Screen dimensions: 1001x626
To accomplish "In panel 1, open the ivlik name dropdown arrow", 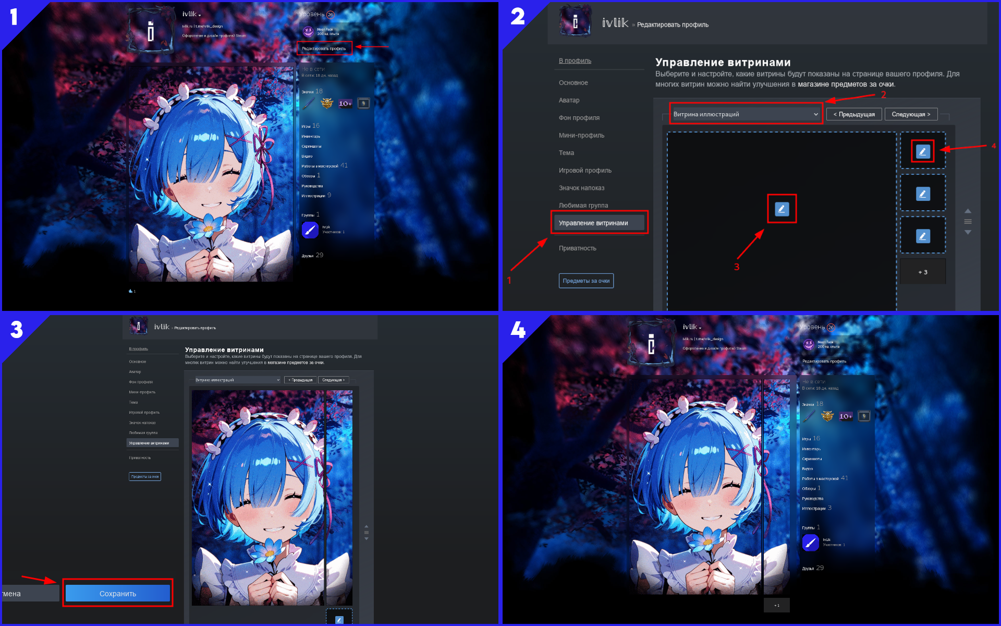I will pos(200,16).
